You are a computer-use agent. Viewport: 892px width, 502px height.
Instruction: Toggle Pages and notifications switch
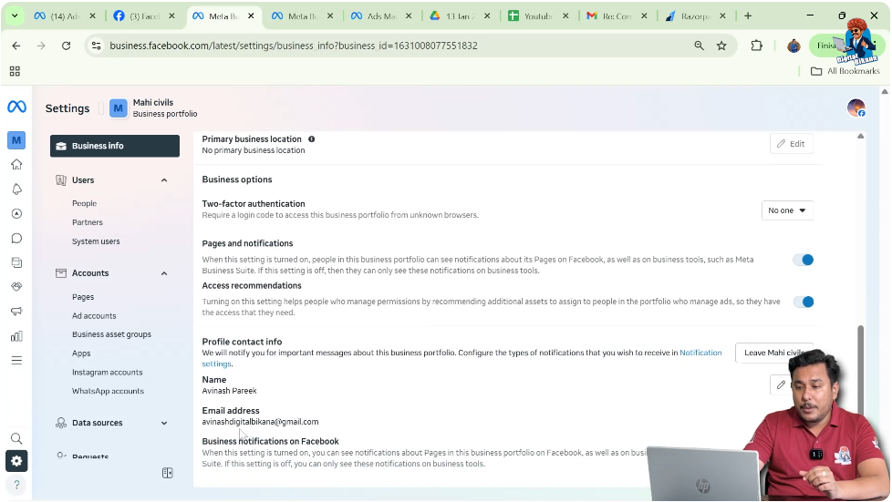[x=804, y=260]
